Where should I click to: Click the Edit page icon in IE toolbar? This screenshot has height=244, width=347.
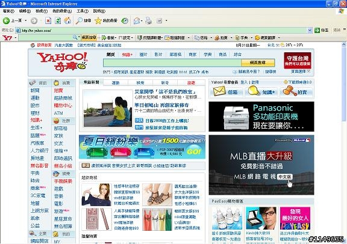(x=159, y=21)
